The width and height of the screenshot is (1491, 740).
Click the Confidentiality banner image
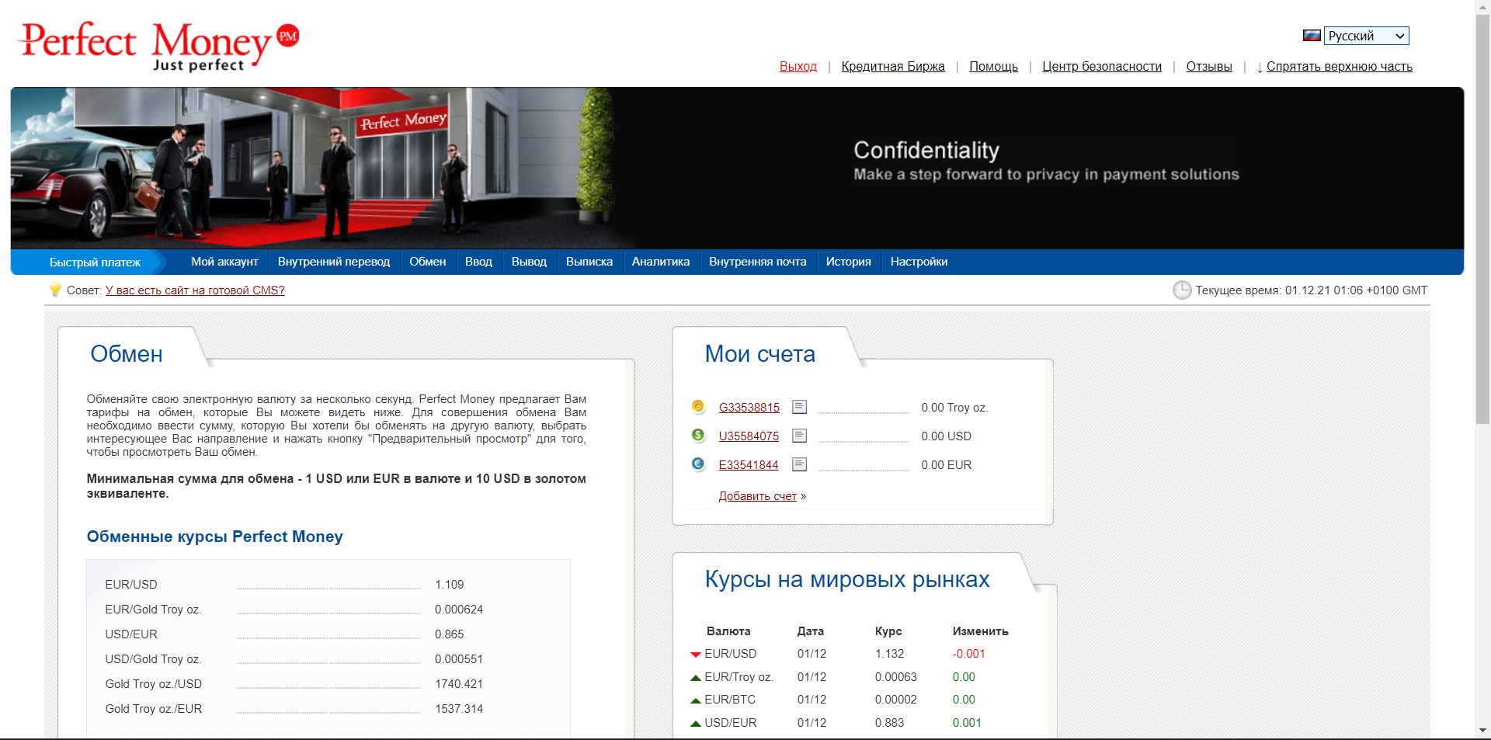point(737,168)
